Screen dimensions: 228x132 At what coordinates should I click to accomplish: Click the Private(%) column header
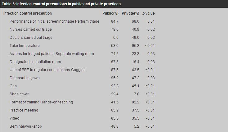click(130, 13)
